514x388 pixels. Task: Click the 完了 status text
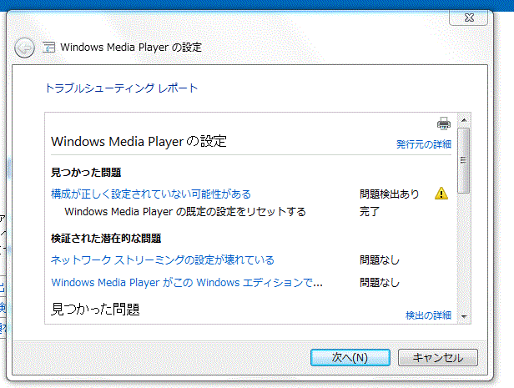pos(370,212)
